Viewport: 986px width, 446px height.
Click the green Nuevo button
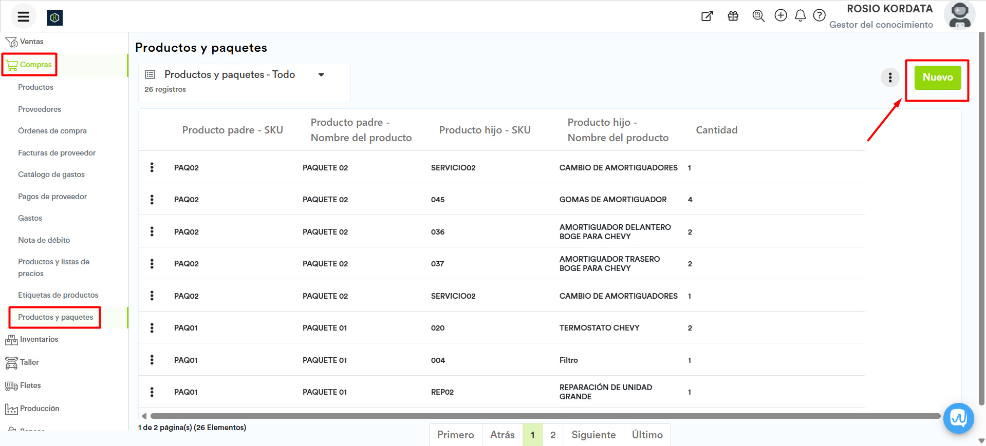click(937, 77)
